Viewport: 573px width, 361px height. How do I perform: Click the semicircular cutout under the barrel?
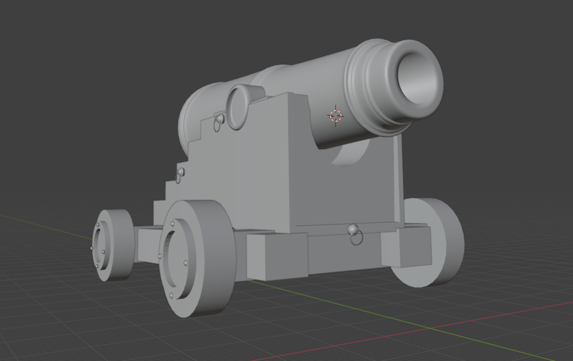pyautogui.click(x=351, y=153)
